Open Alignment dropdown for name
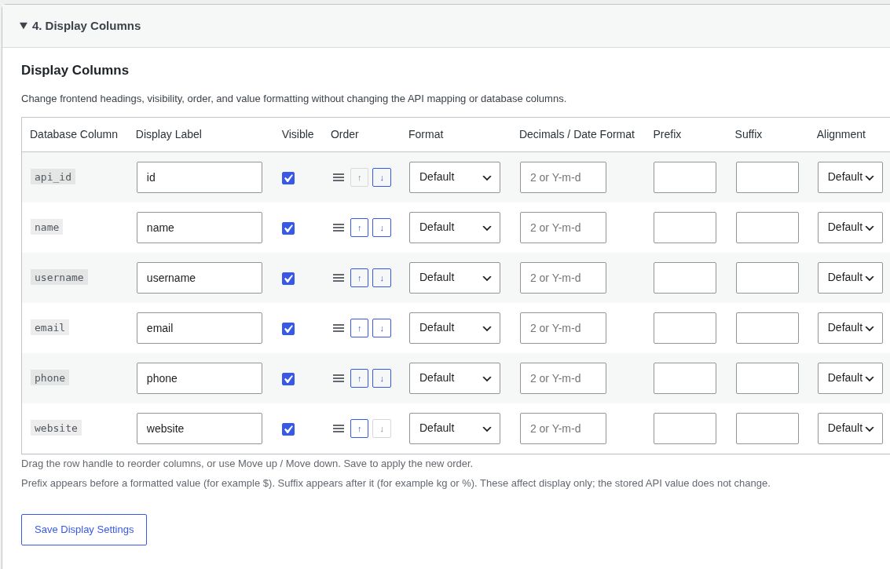This screenshot has height=569, width=890. click(850, 228)
